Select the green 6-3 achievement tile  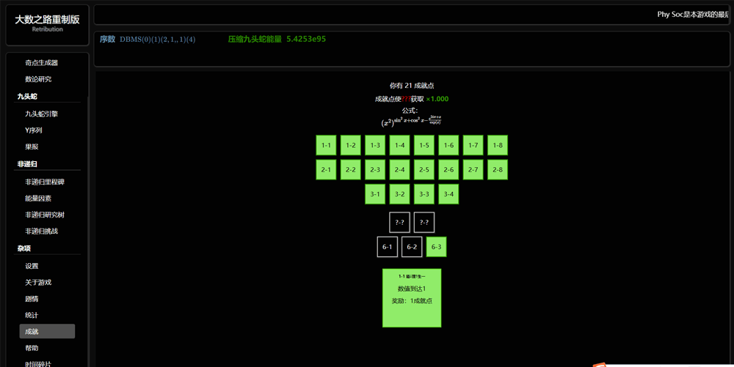pyautogui.click(x=436, y=247)
